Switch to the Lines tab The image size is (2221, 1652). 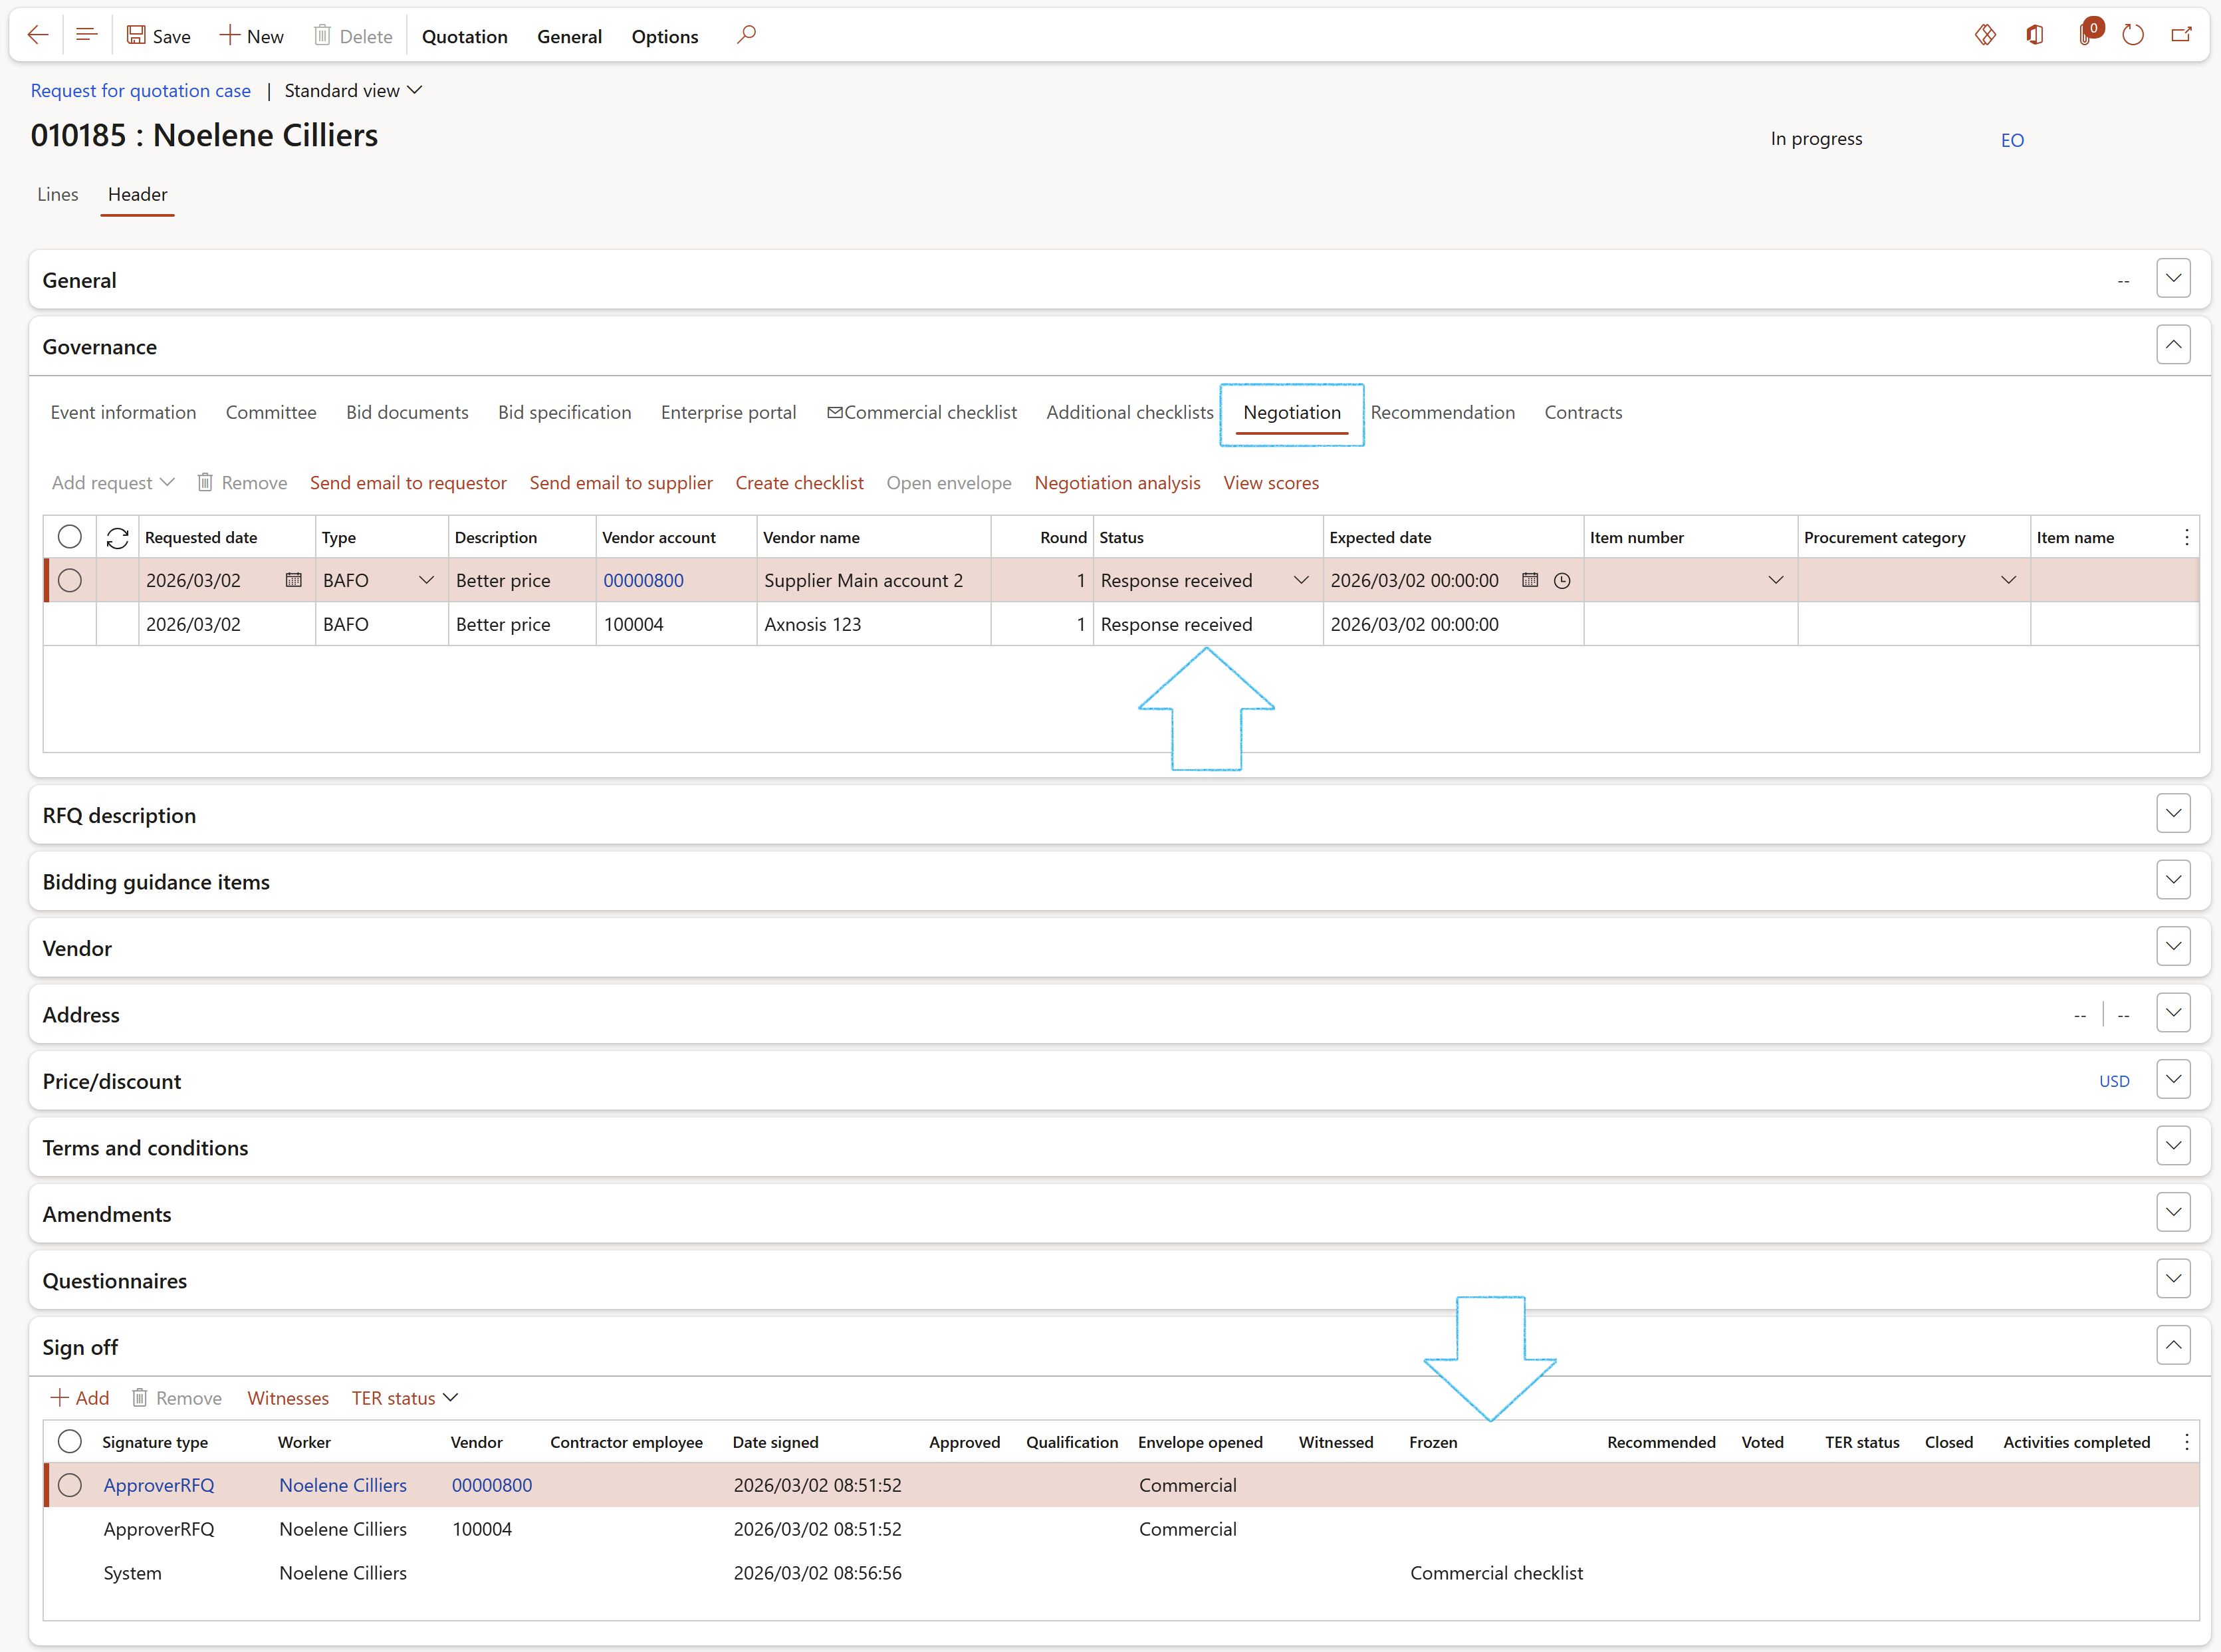[57, 194]
